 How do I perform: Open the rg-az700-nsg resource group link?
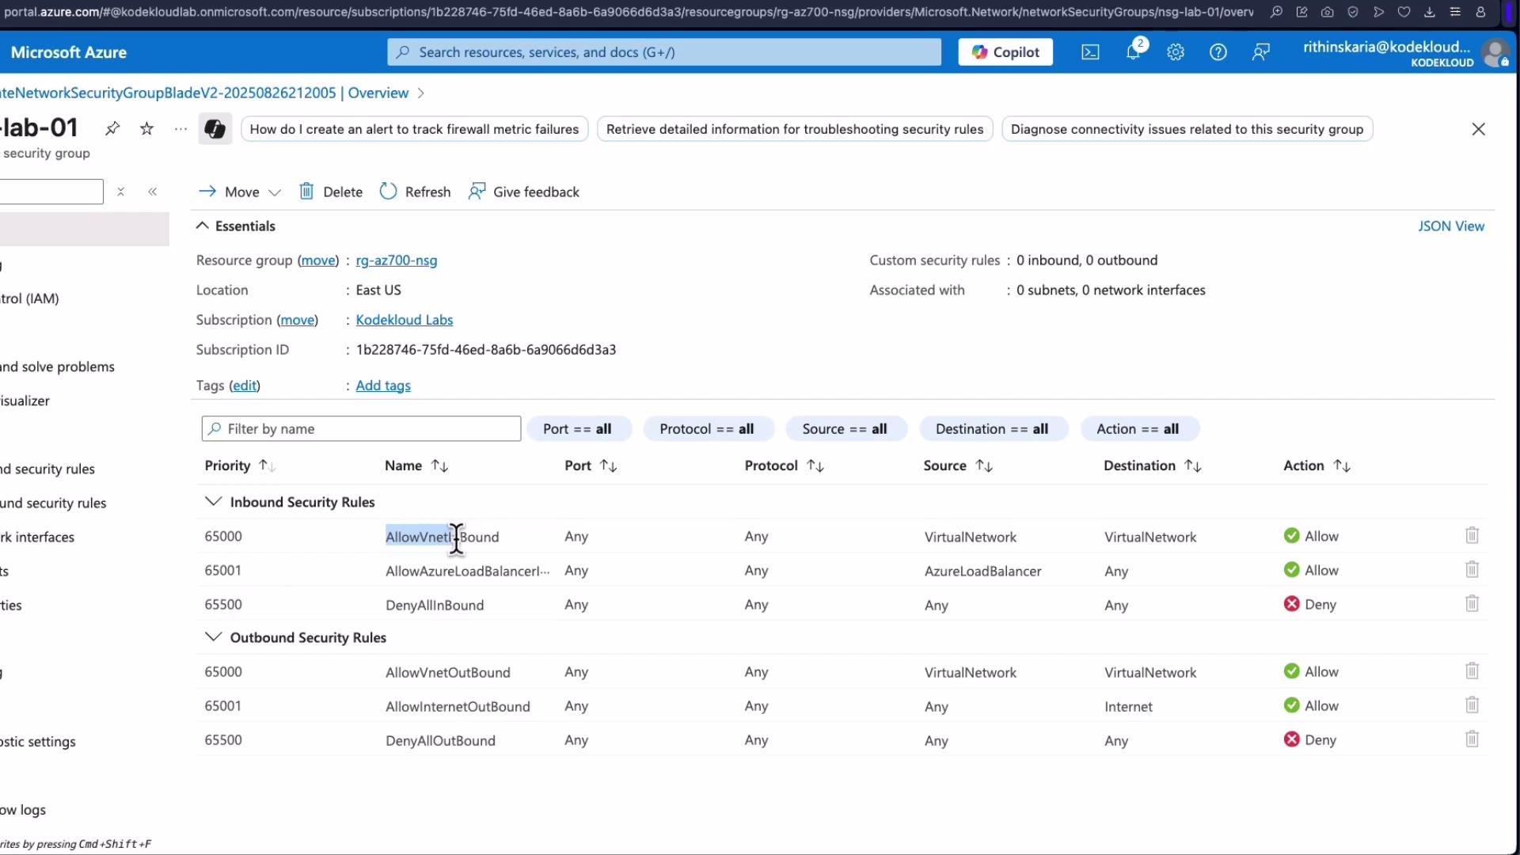click(x=397, y=260)
